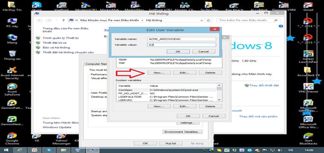Open Gerber LaunchPad shortcut
The image size is (324, 153).
[308, 57]
